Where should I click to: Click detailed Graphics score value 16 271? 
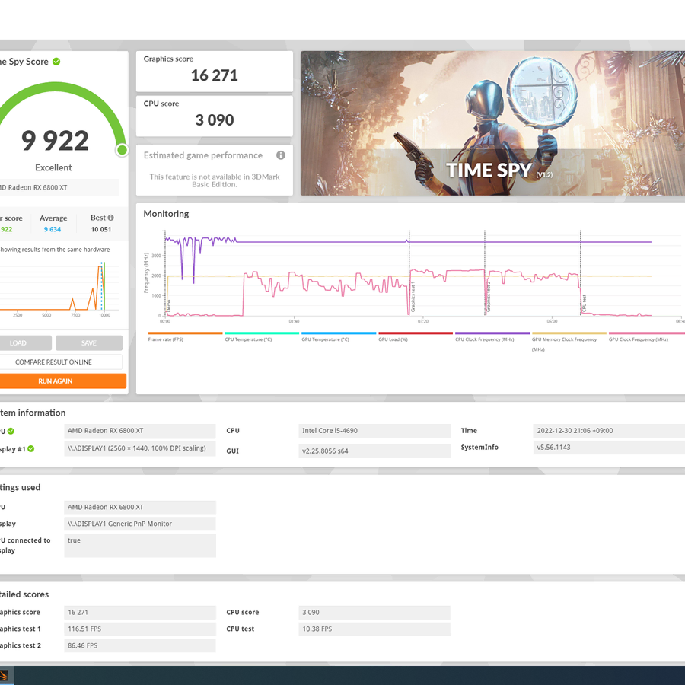pyautogui.click(x=140, y=613)
